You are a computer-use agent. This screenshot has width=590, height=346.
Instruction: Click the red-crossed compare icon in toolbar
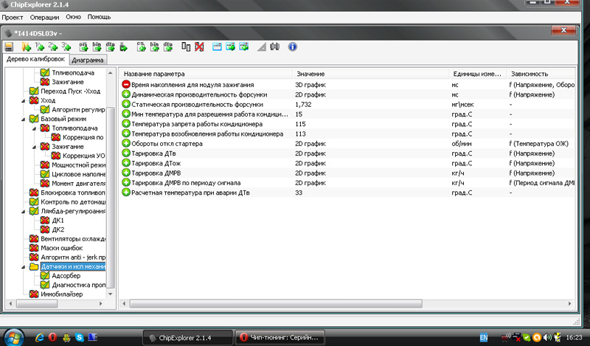tap(198, 47)
